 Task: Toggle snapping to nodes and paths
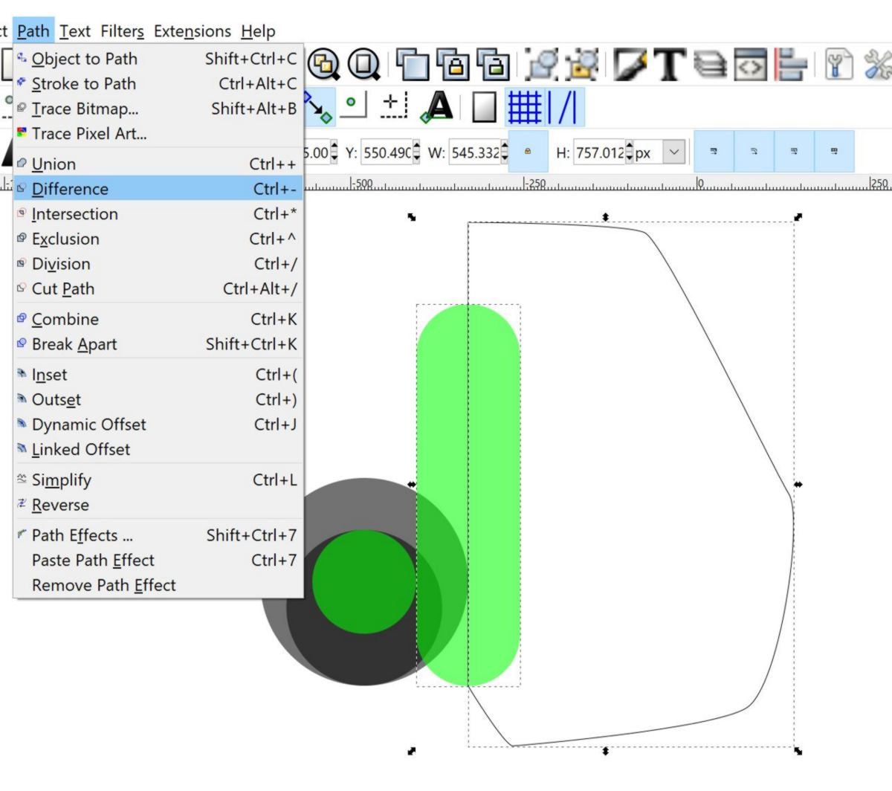coord(320,106)
